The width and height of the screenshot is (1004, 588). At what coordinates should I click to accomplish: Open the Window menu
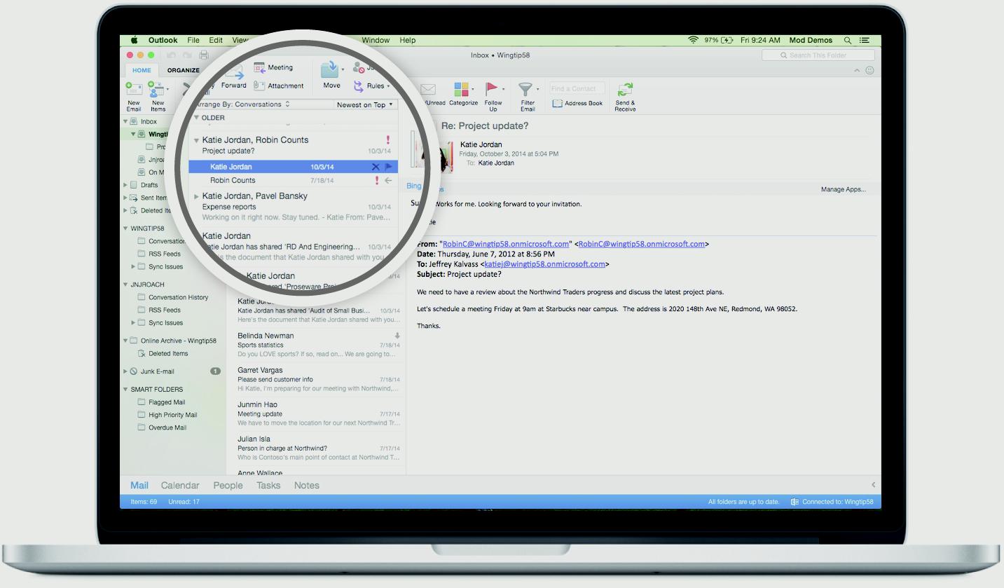tap(376, 40)
